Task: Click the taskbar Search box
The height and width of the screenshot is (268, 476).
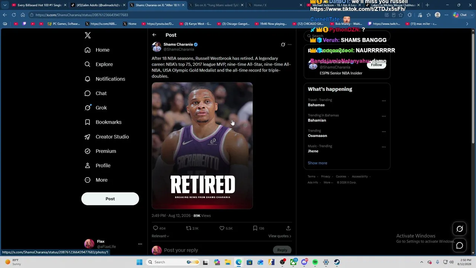Action: point(173,262)
